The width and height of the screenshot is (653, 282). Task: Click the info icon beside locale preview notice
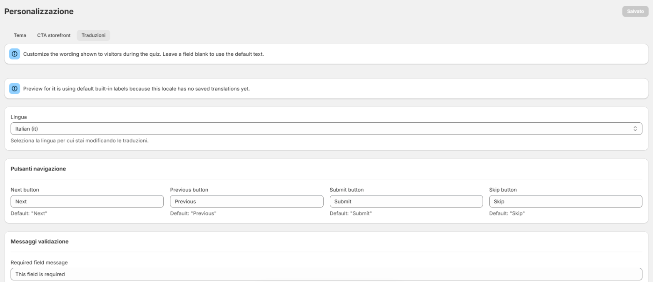(15, 89)
